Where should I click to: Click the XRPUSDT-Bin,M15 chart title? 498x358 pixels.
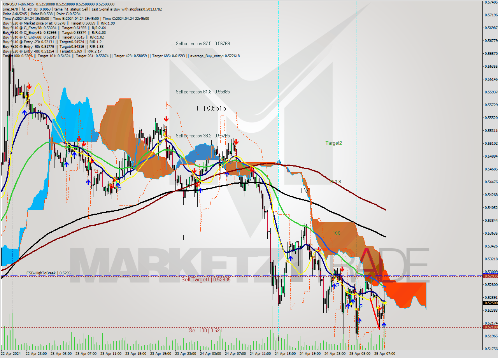click(x=18, y=4)
